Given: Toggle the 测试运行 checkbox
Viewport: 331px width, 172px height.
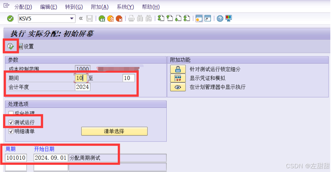Looking at the screenshot, I should pyautogui.click(x=11, y=122).
